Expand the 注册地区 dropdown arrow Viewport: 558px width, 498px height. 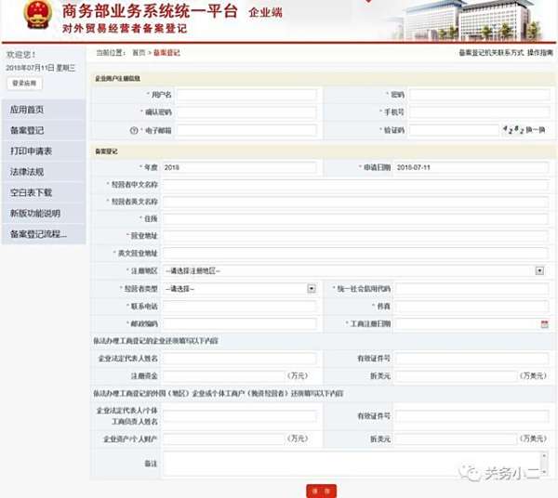point(539,271)
